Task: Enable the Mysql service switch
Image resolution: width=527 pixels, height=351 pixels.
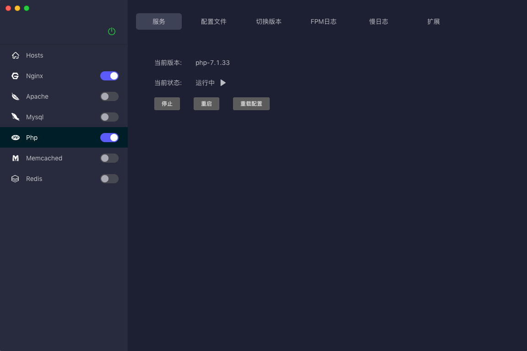Action: [x=109, y=117]
